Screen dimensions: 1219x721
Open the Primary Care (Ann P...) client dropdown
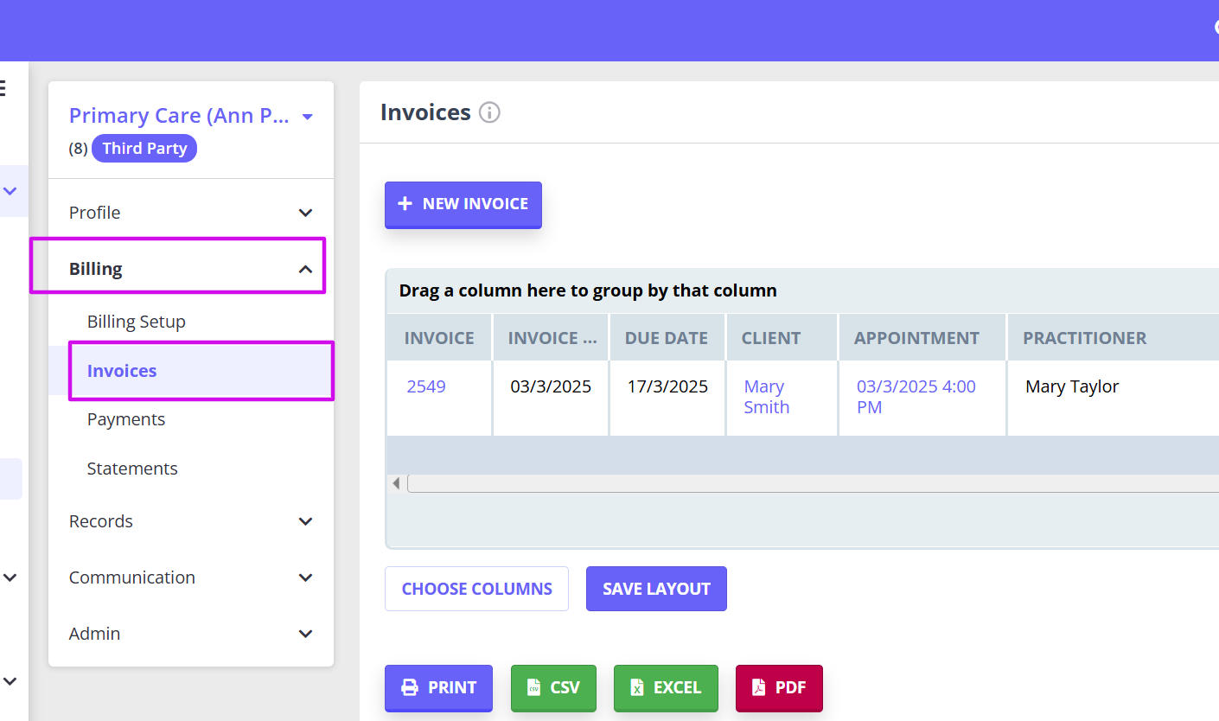click(307, 115)
